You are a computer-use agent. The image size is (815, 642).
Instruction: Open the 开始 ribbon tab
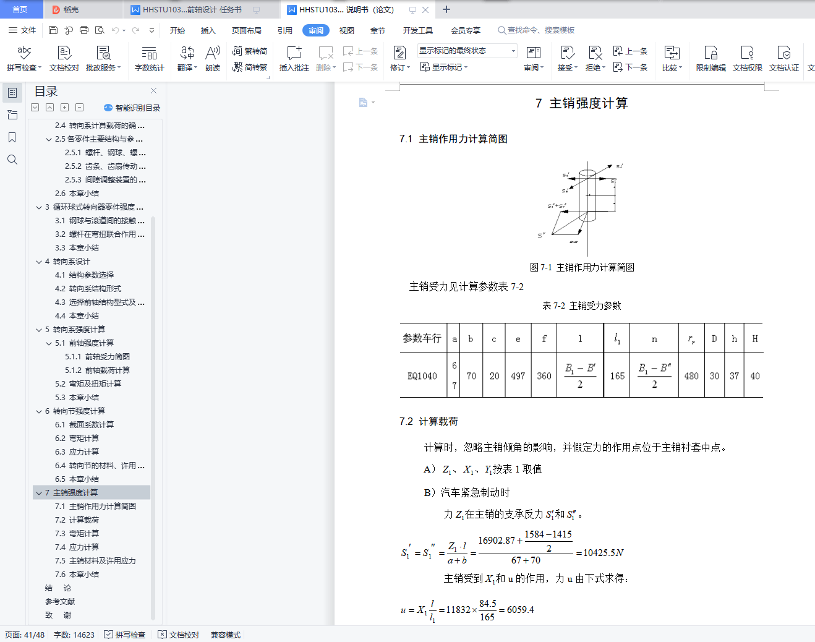(x=177, y=30)
